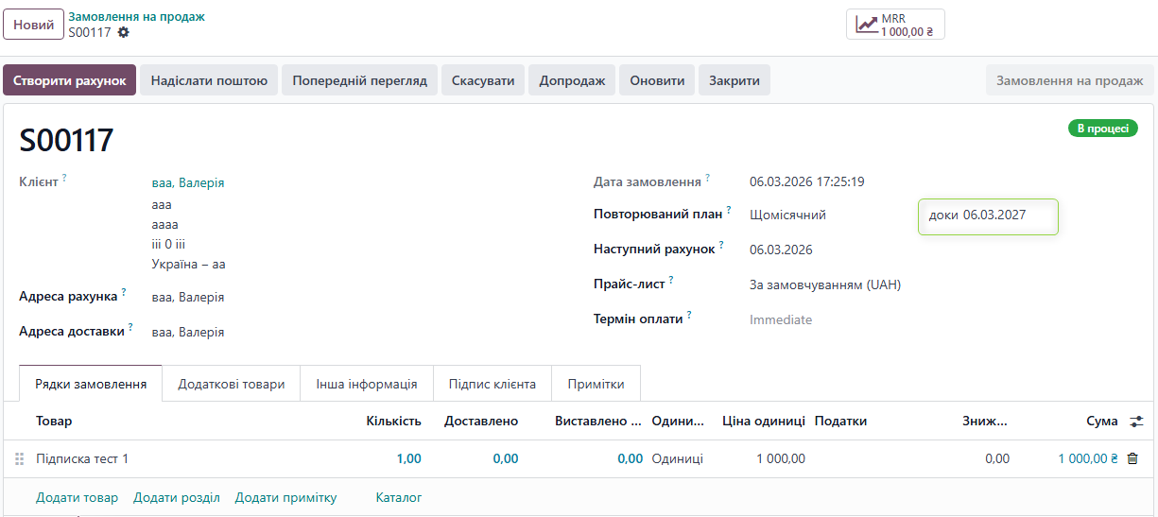Open Повторюваний план Щомісячний selector
Viewport: 1158px width, 517px height.
[x=787, y=215]
